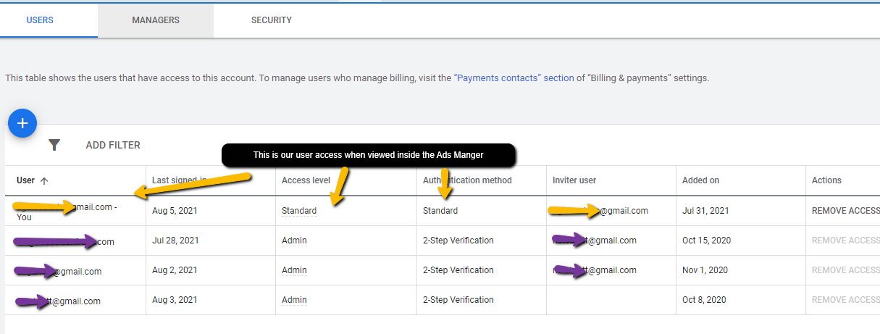
Task: Click REMOVE ACCESS in the Jul 31, 2021 row
Action: [845, 211]
